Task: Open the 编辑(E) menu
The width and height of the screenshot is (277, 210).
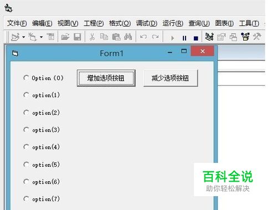Action: pyautogui.click(x=42, y=23)
